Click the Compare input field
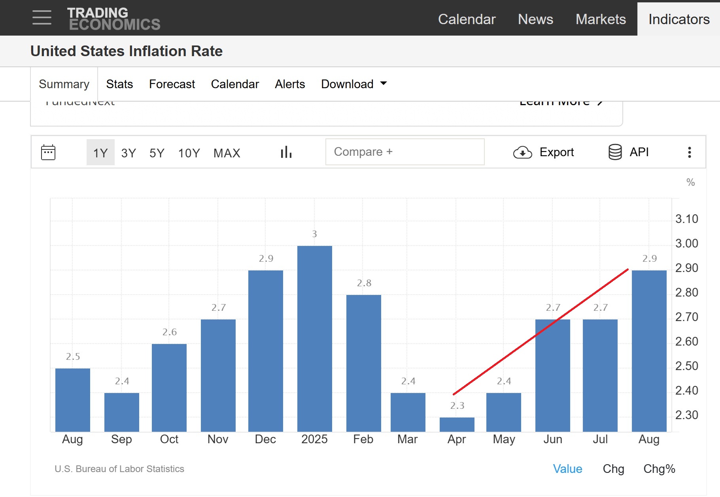The image size is (720, 497). 404,152
